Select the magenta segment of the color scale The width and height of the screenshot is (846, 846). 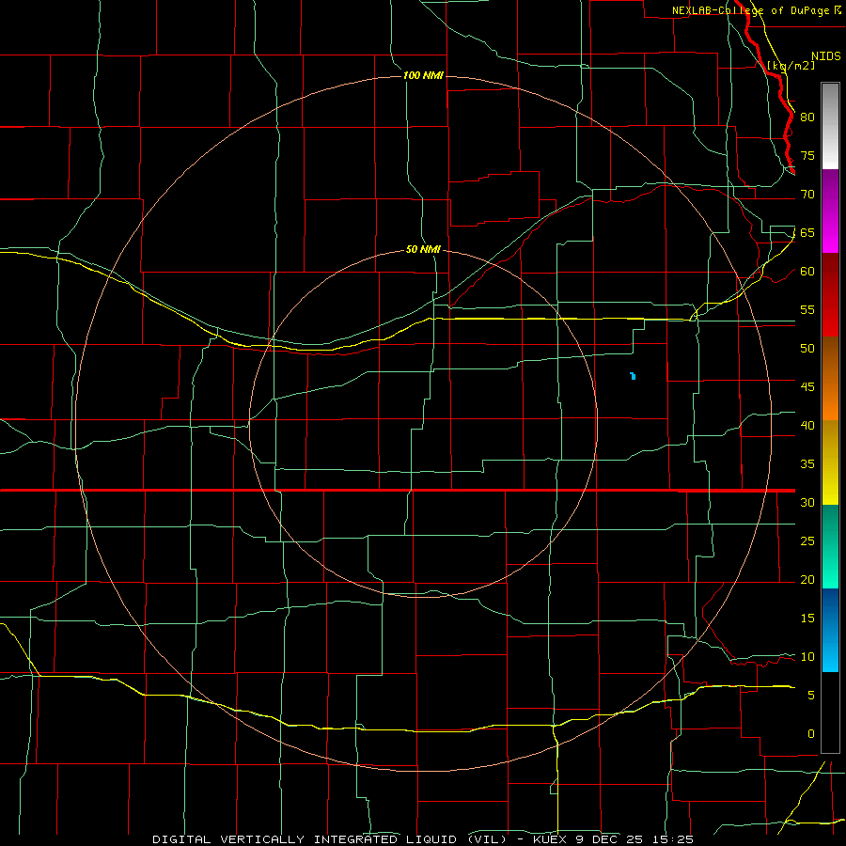pos(830,211)
